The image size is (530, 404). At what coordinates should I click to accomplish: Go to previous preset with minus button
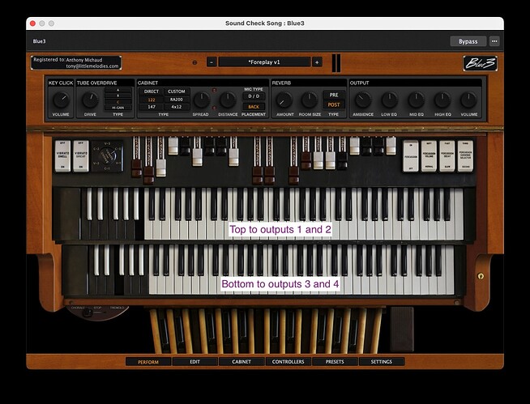tap(212, 62)
